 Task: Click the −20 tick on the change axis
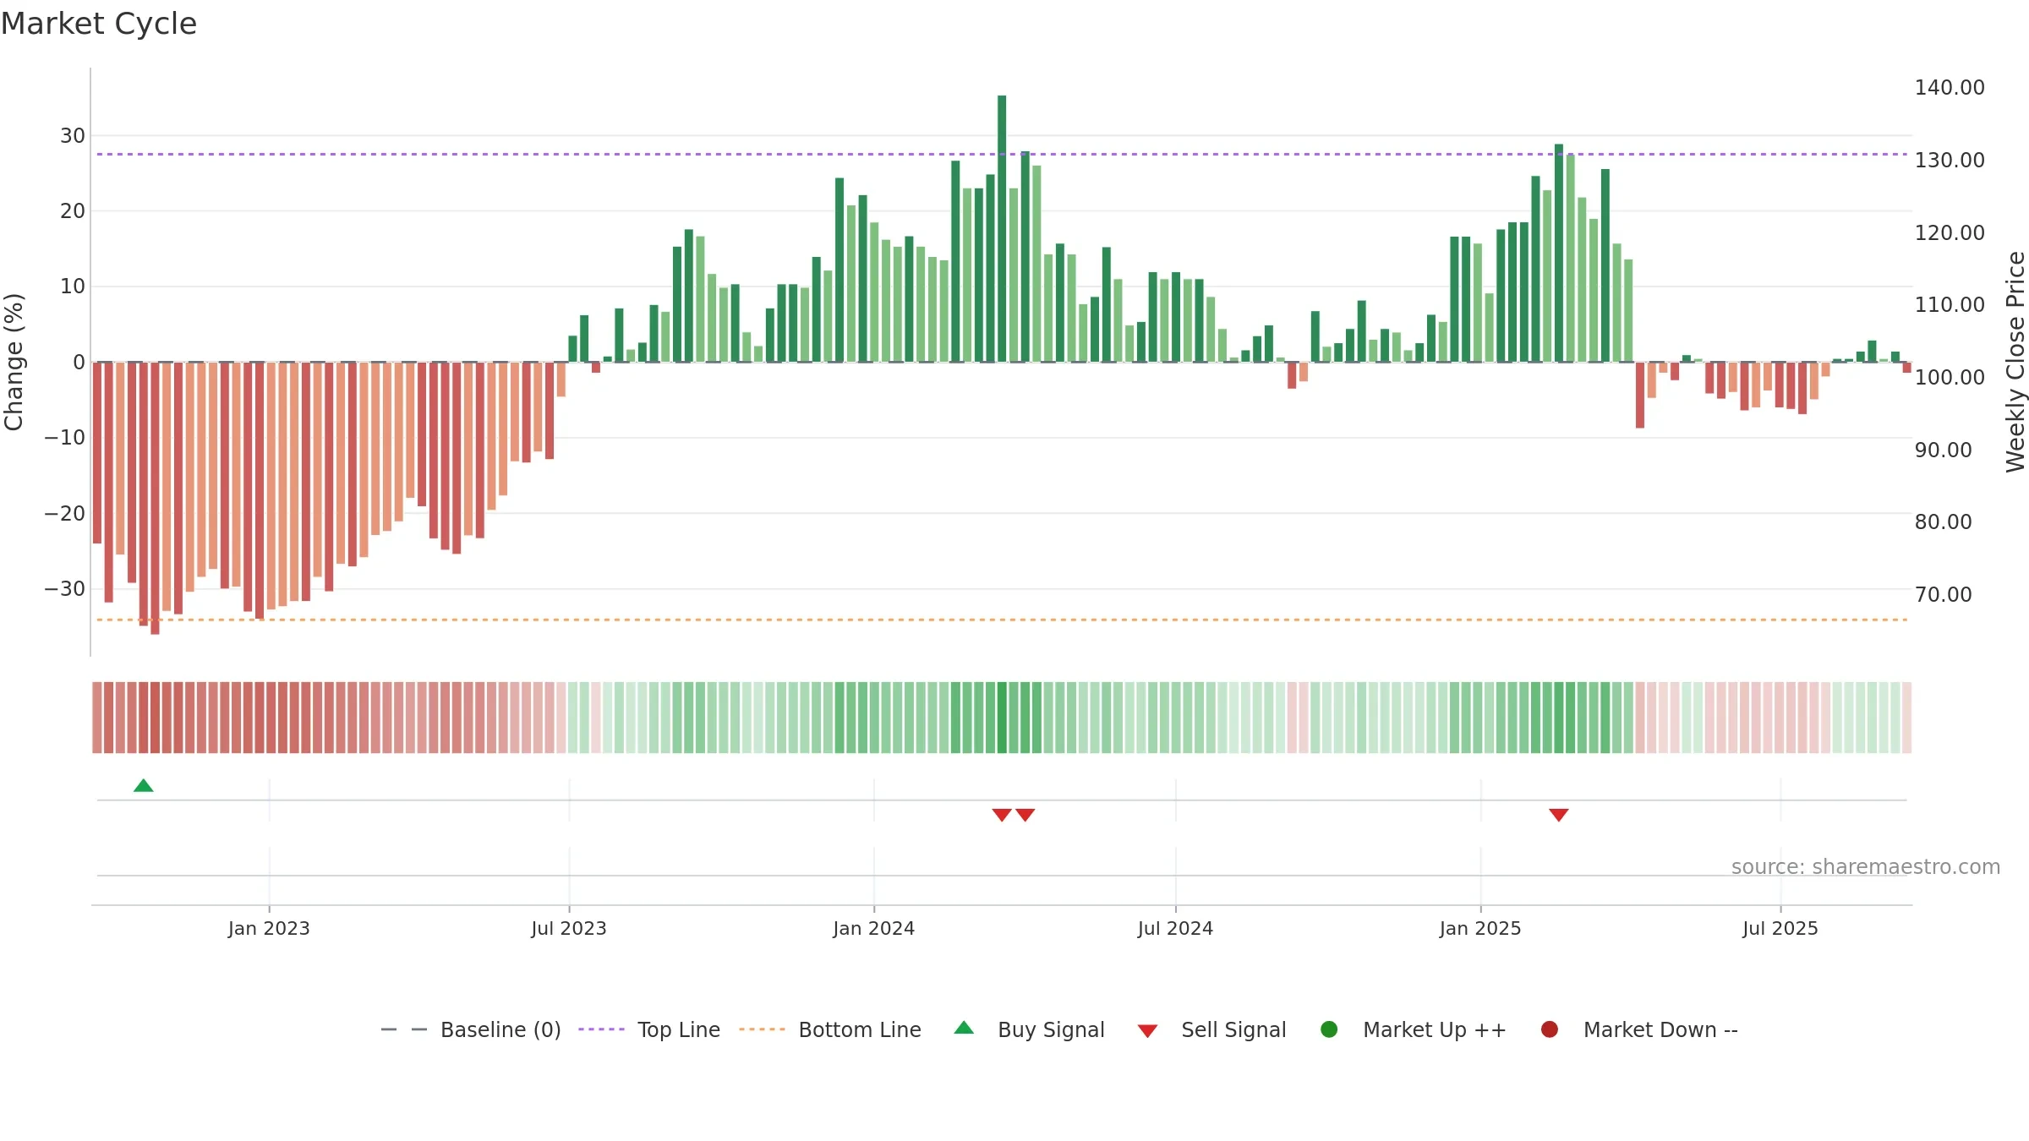pyautogui.click(x=65, y=514)
